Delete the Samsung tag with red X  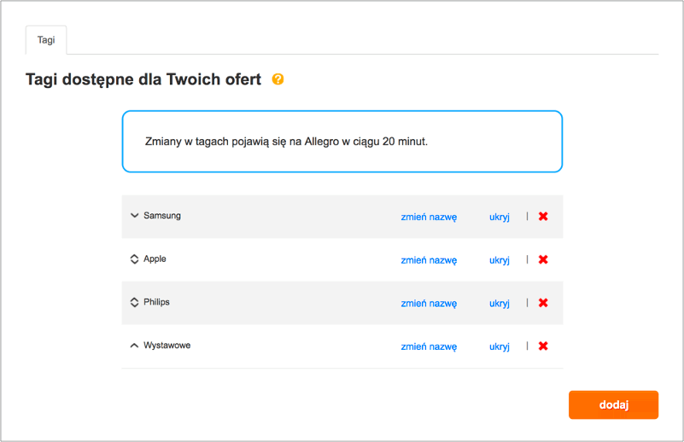pos(543,217)
